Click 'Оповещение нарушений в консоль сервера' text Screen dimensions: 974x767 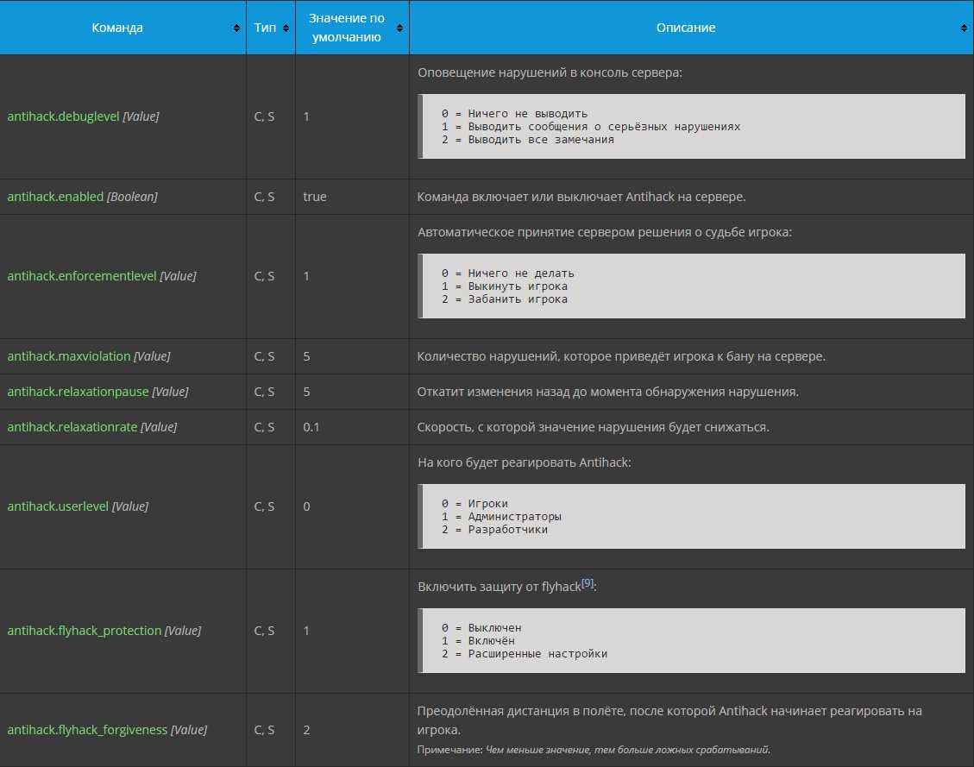(550, 72)
